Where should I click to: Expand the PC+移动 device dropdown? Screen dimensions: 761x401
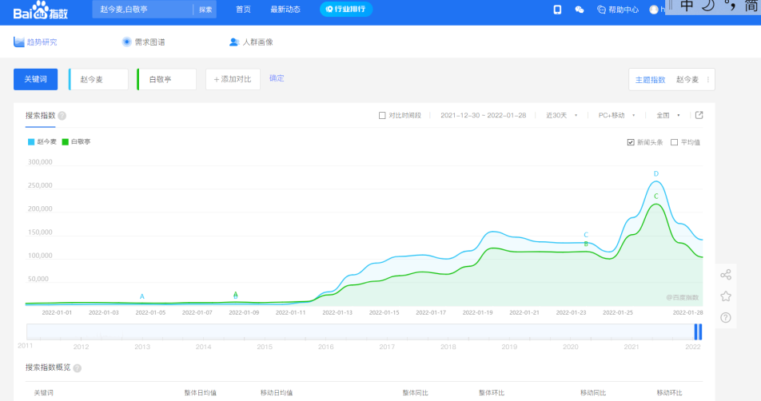tap(616, 115)
